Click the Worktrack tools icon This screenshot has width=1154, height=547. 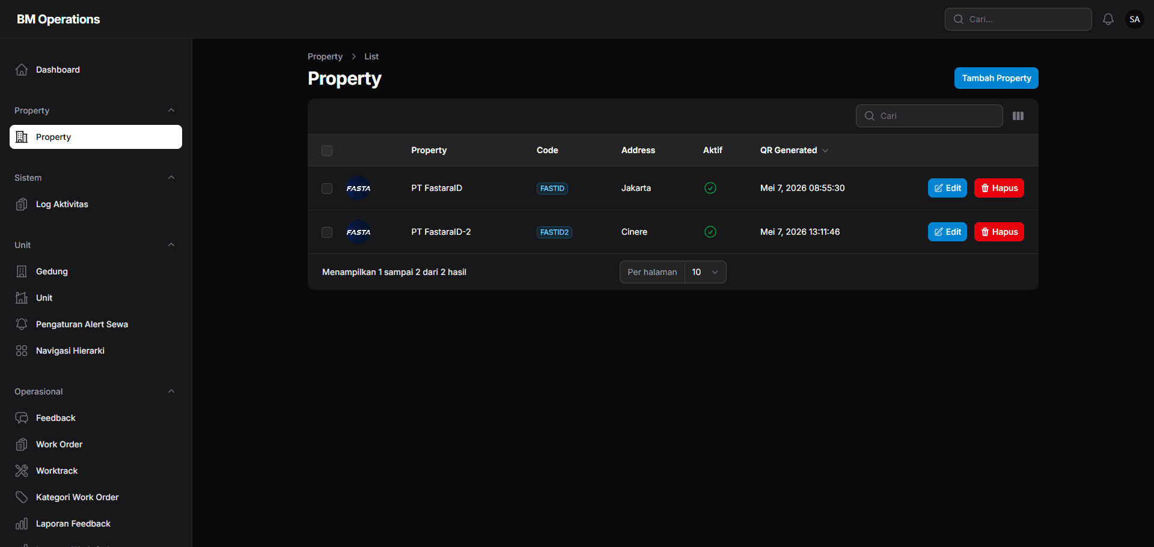point(22,471)
